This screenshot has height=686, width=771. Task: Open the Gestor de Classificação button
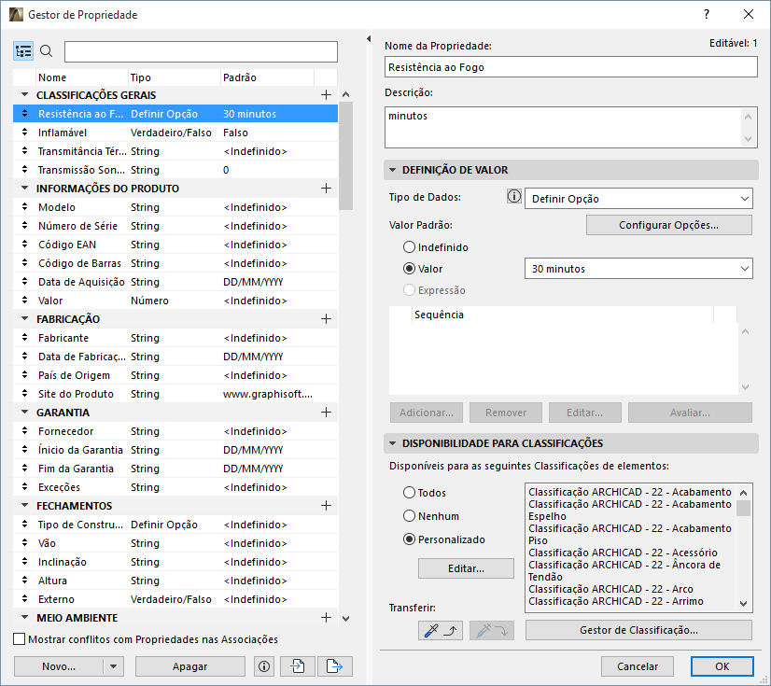coord(638,630)
